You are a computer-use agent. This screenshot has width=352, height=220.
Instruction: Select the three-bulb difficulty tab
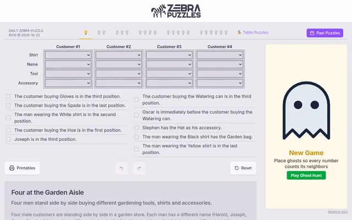[122, 32]
